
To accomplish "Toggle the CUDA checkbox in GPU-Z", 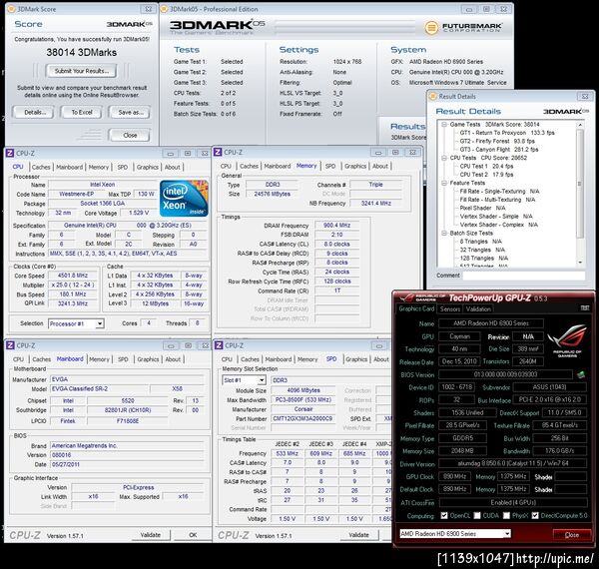I will coord(477,515).
